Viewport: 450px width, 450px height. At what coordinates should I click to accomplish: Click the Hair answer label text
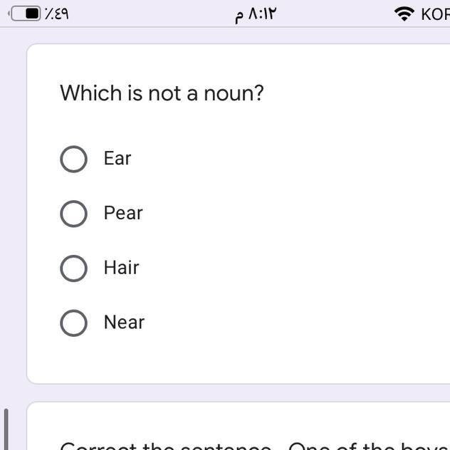[x=121, y=268]
